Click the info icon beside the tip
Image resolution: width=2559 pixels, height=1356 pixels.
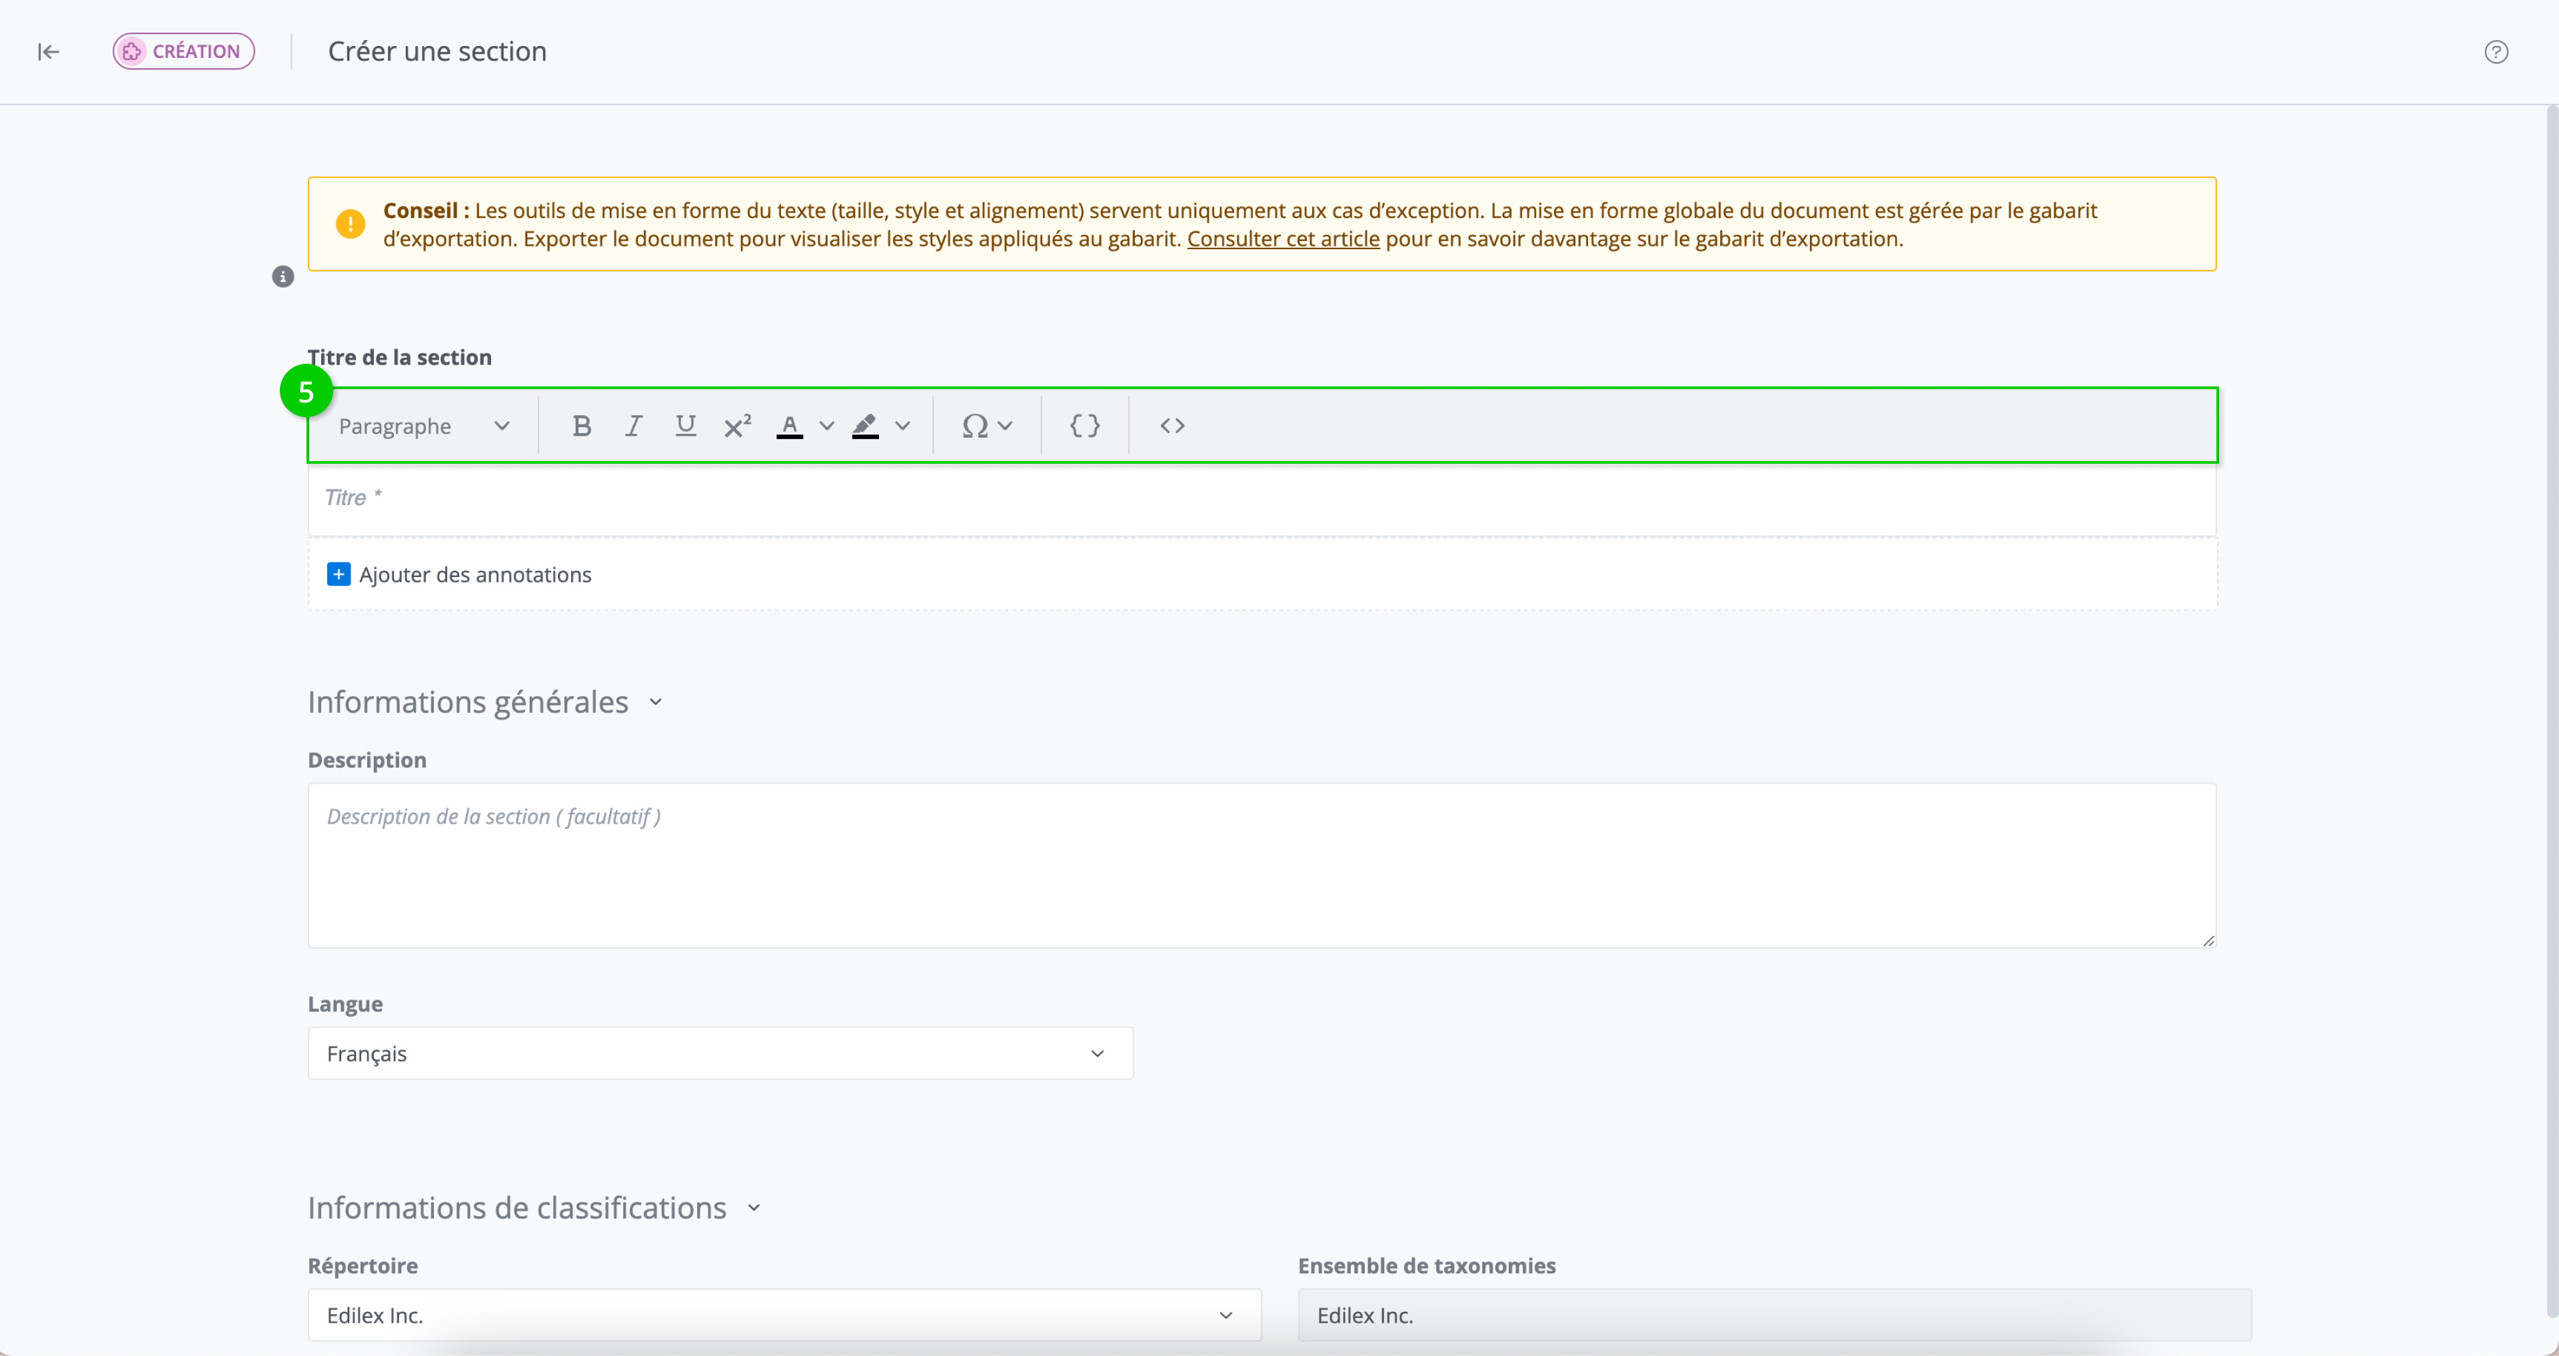pos(283,277)
